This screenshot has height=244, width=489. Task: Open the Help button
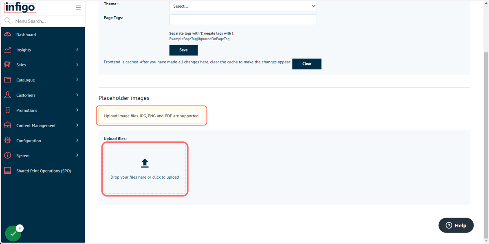tap(456, 225)
